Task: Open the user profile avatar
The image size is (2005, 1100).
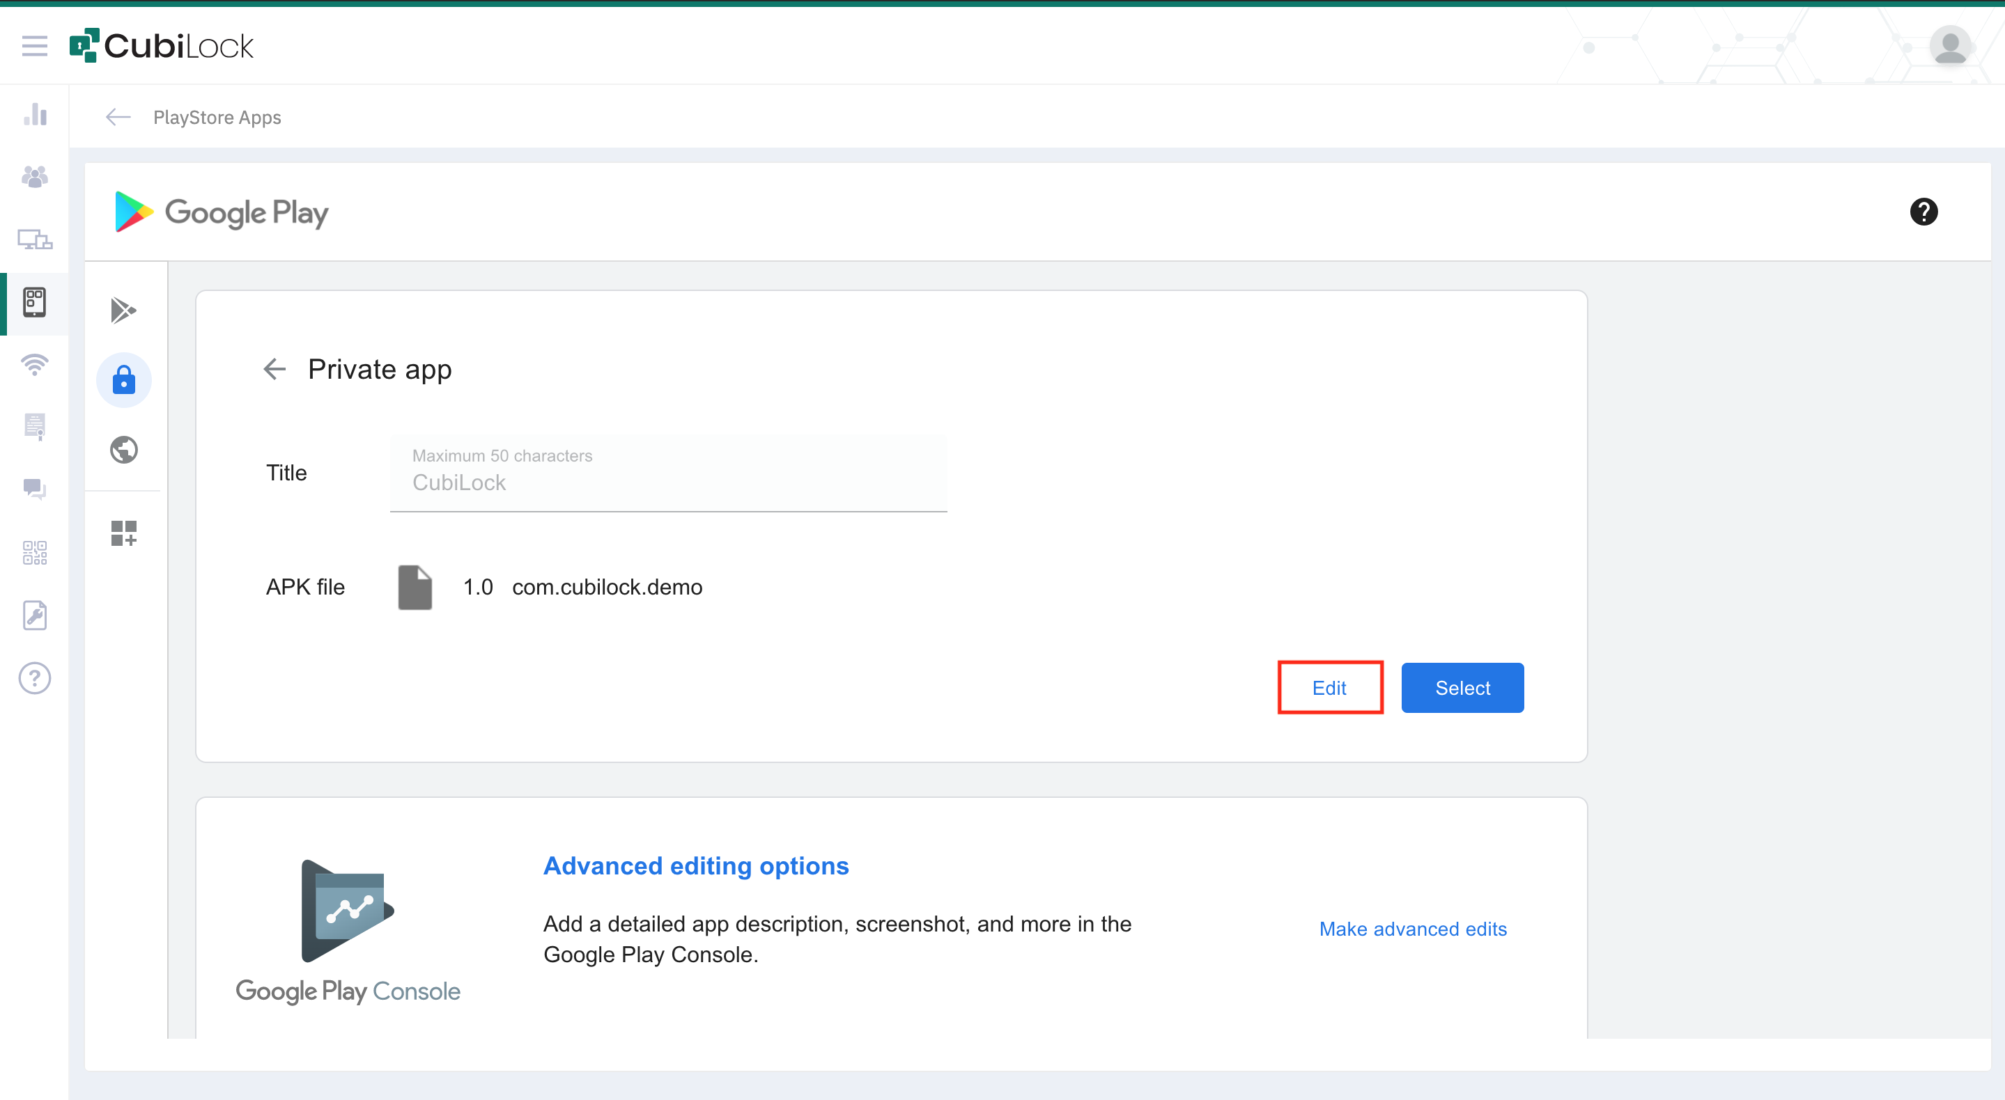Action: (1950, 46)
